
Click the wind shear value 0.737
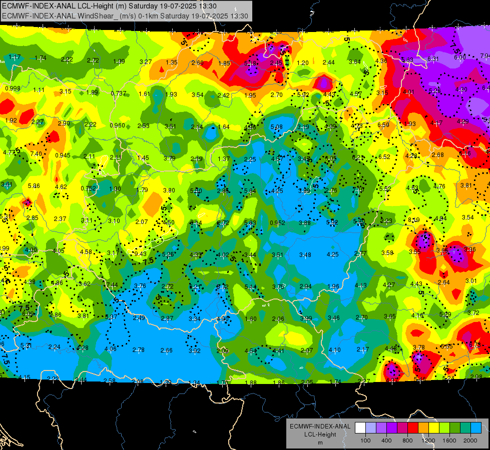[x=119, y=93]
